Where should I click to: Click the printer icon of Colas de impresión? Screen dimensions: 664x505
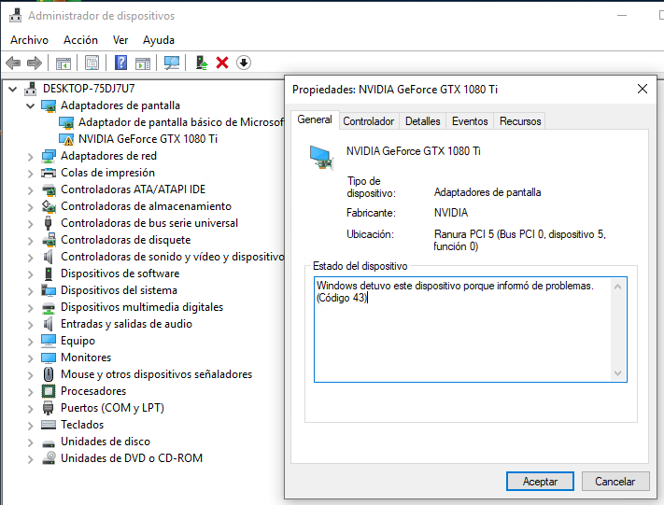click(x=49, y=173)
